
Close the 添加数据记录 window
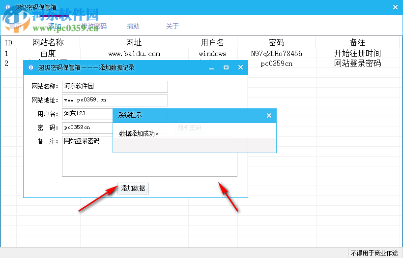[x=240, y=67]
